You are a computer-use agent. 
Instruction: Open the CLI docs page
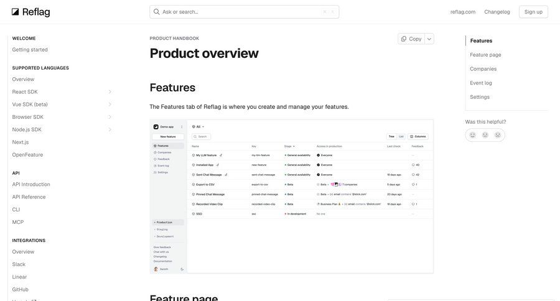click(x=16, y=210)
